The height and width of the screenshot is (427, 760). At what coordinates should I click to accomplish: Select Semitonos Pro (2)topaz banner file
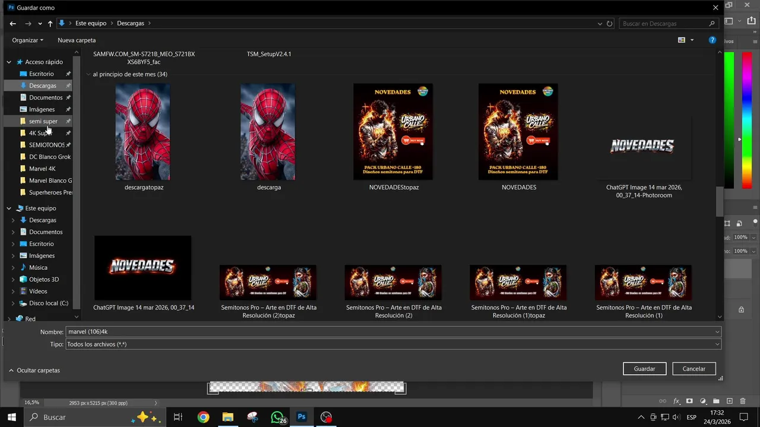click(268, 283)
